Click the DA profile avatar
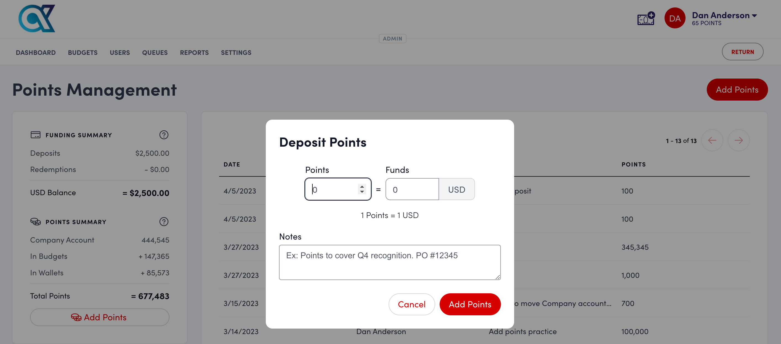 tap(675, 18)
